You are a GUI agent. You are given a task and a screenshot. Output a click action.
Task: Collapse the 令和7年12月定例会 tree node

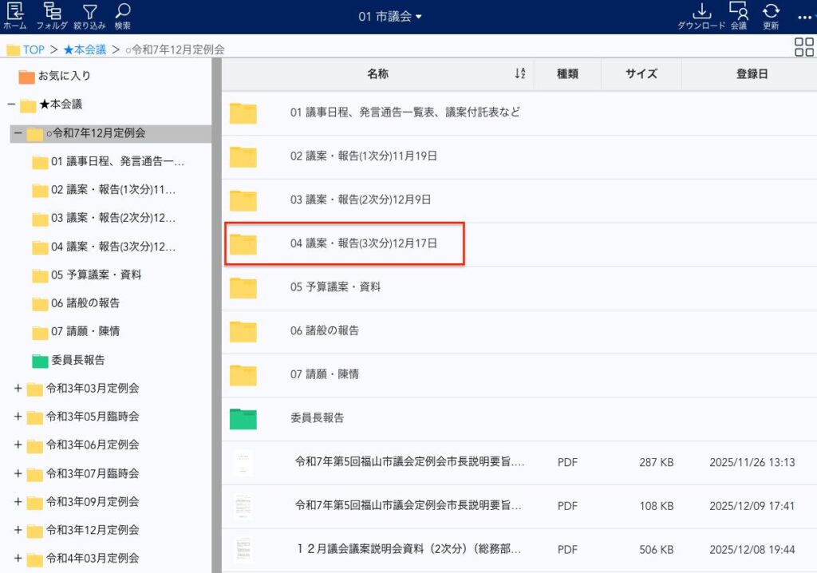point(18,133)
